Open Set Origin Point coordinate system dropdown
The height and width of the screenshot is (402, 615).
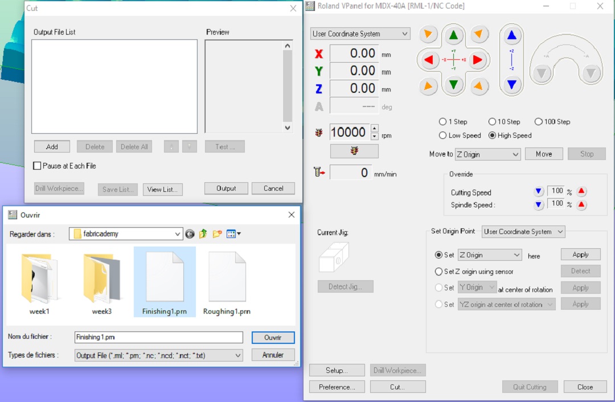pos(523,232)
